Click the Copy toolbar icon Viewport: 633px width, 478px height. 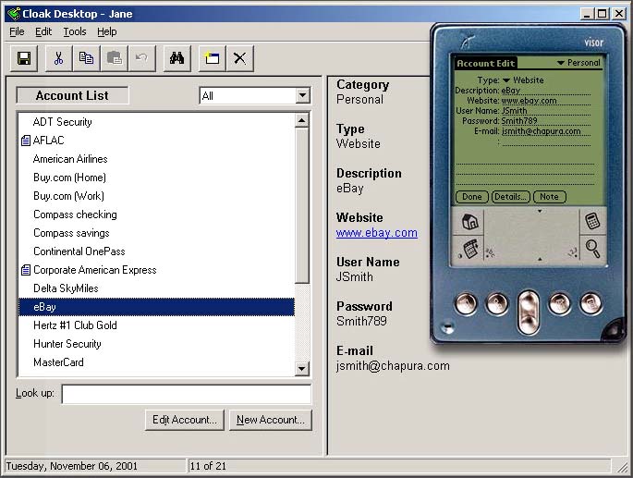[x=86, y=58]
